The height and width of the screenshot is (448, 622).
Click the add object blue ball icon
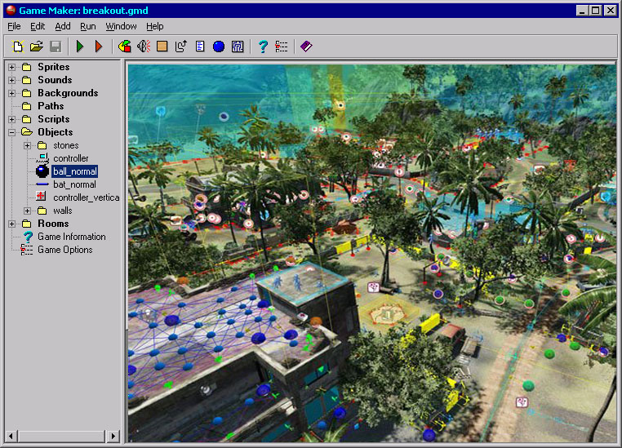click(218, 47)
